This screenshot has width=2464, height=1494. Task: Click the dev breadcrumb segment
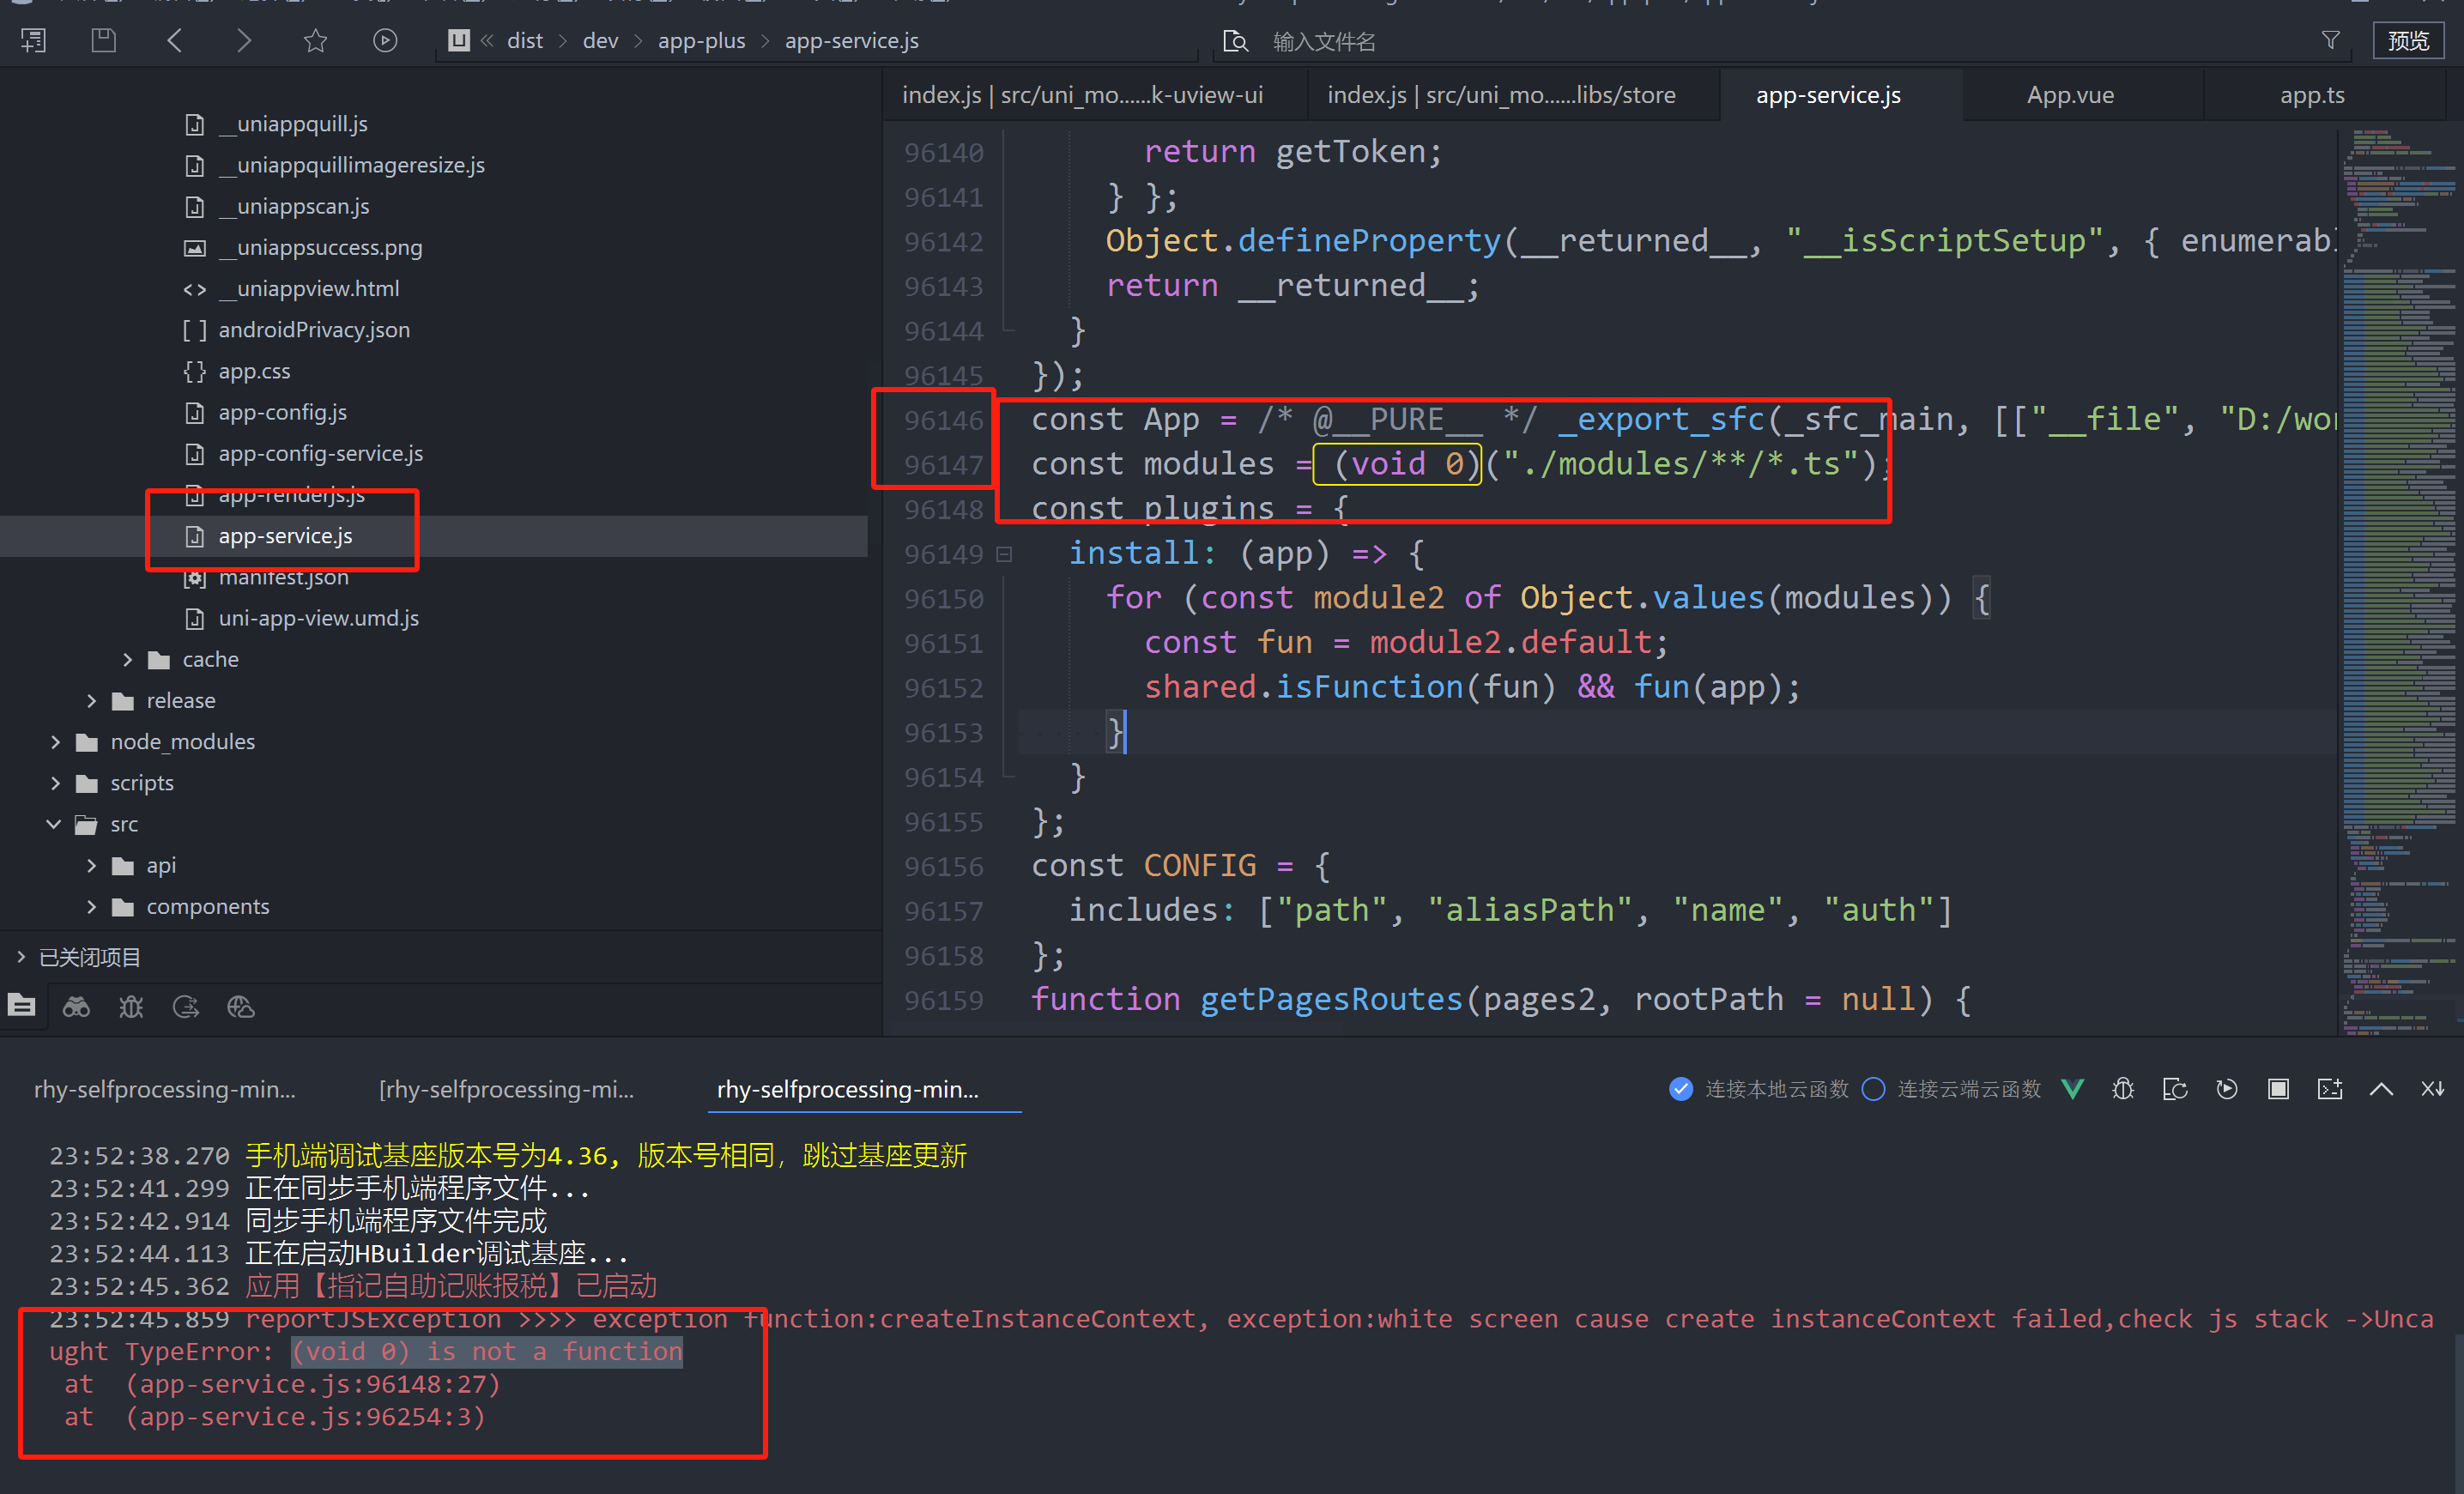[x=600, y=41]
